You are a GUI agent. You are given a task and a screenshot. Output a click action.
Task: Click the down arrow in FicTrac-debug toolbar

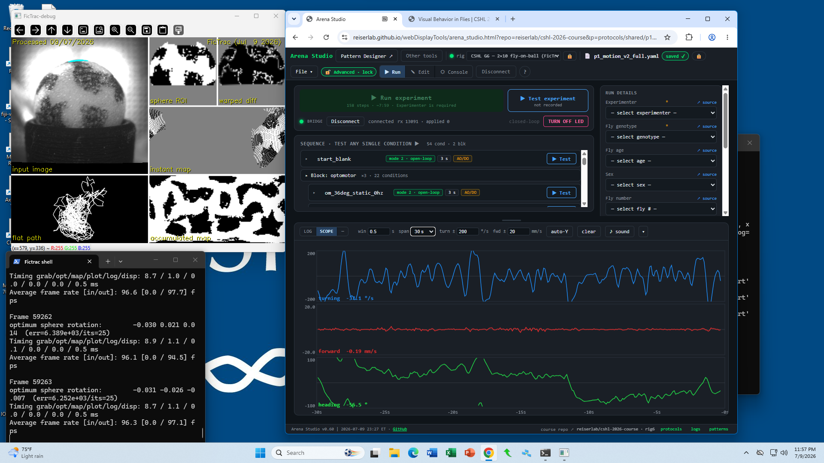(x=67, y=30)
